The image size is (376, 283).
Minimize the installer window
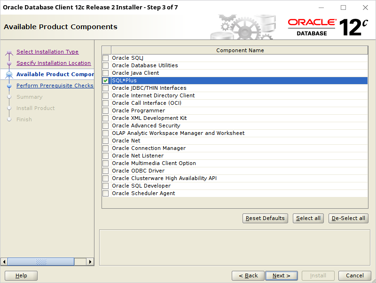tap(321, 8)
